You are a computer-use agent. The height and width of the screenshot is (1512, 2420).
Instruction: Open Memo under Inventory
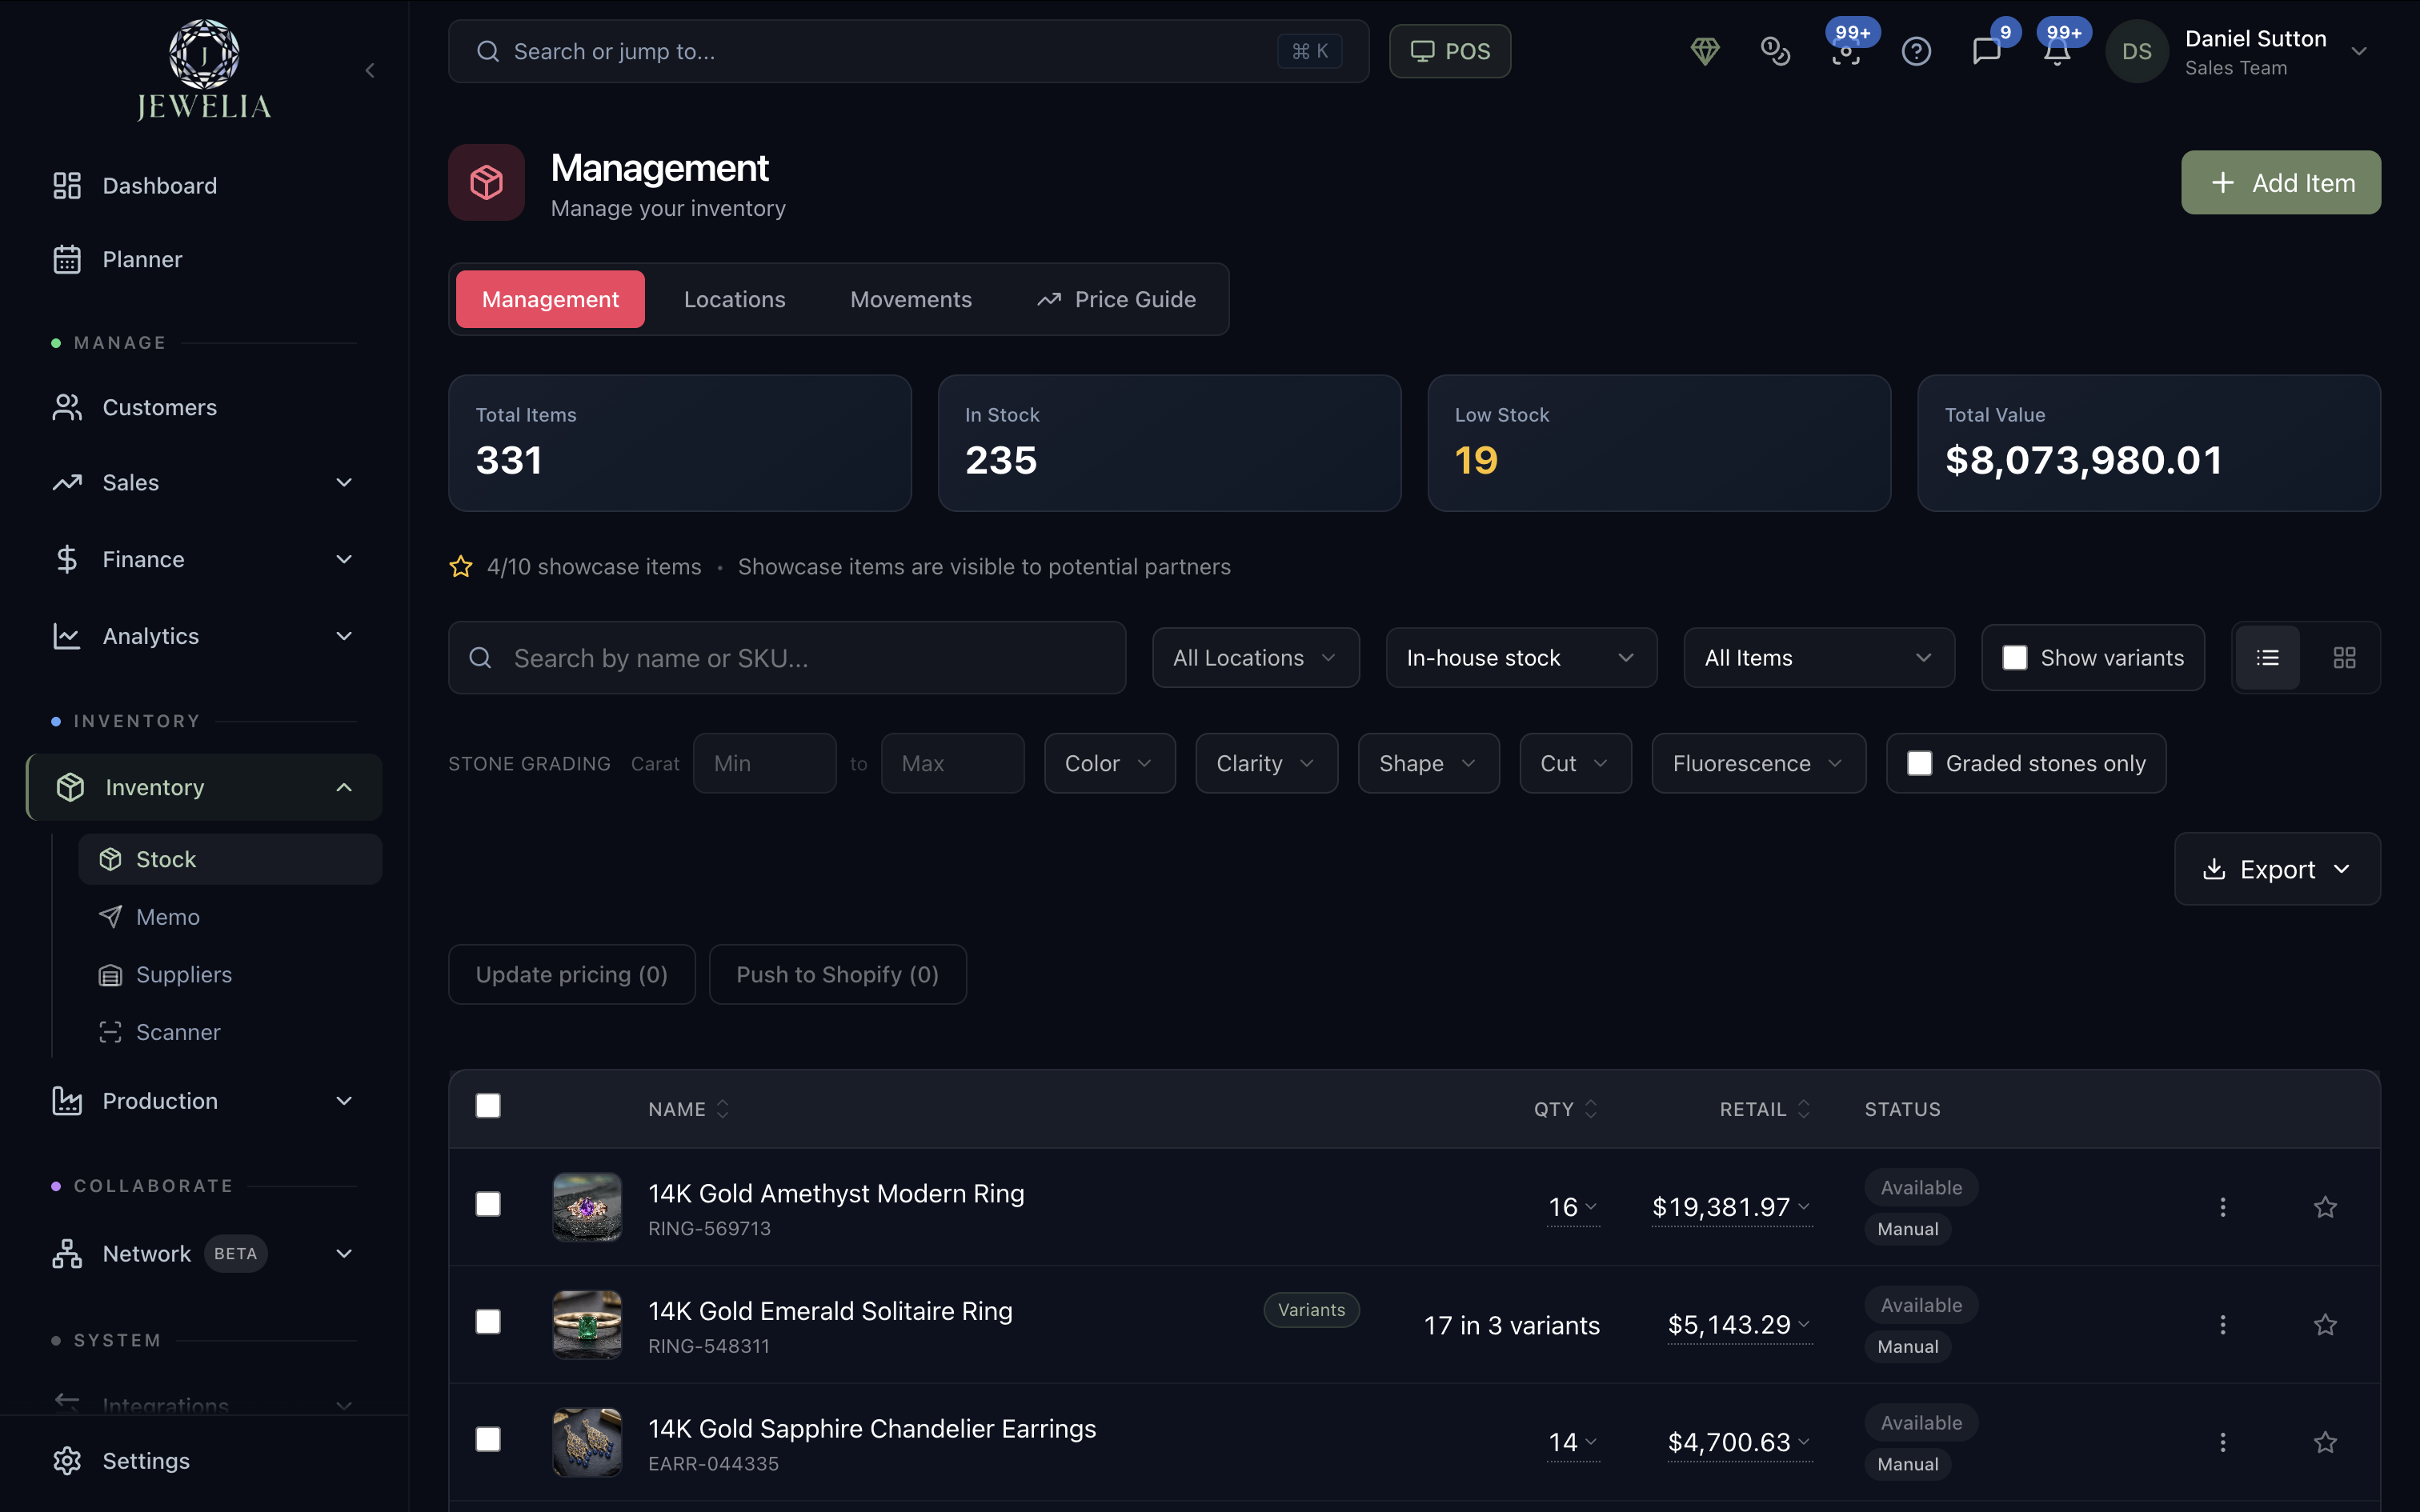point(230,917)
